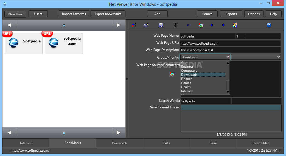This screenshot has height=156, width=286.
Task: Click the Import Favorites button
Action: click(74, 14)
